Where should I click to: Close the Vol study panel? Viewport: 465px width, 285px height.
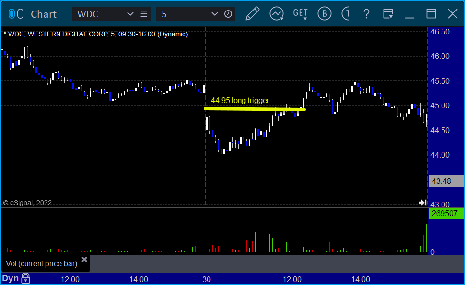[x=84, y=260]
